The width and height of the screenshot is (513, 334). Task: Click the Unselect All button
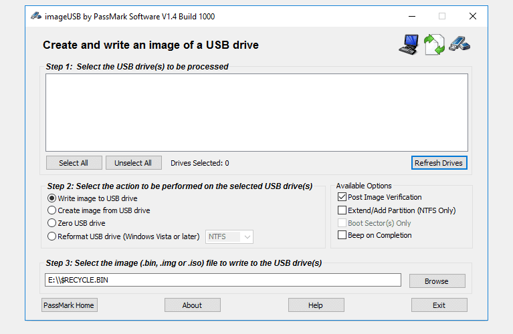click(x=134, y=163)
